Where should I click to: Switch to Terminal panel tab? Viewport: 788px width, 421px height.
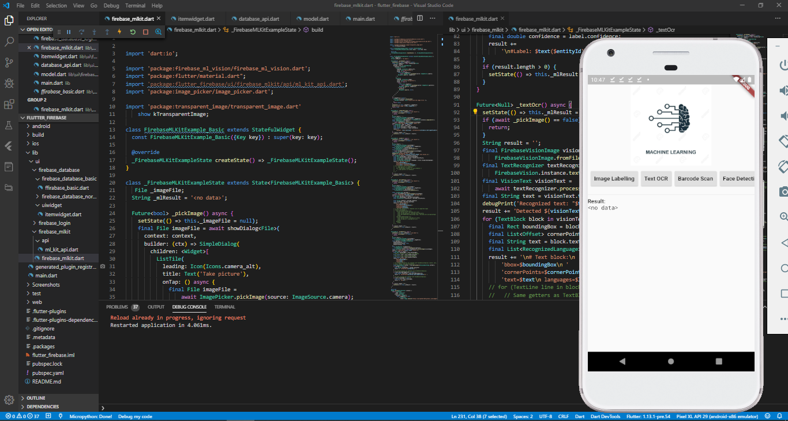click(225, 307)
